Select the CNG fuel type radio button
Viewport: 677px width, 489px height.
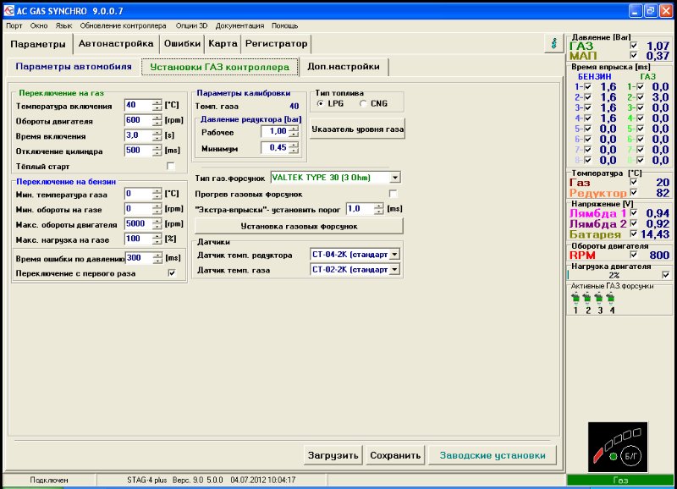tap(364, 103)
